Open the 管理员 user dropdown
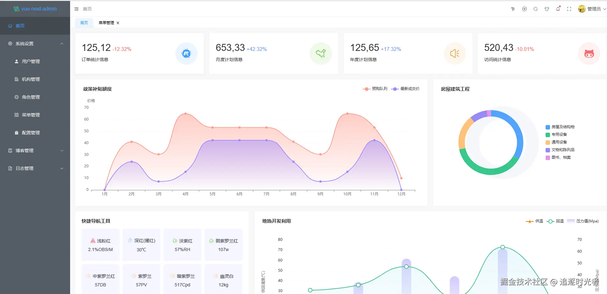Screen dimensions: 607x294 point(596,9)
